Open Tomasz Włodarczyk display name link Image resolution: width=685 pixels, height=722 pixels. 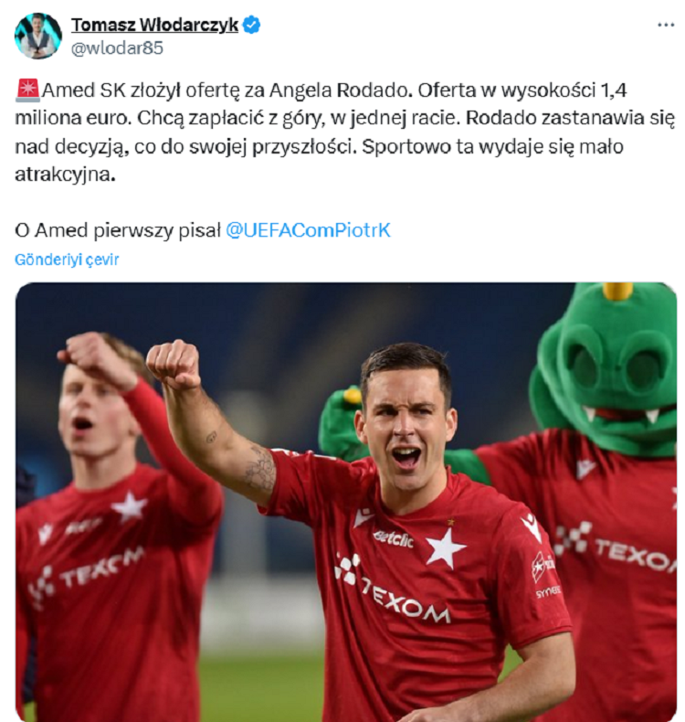(x=154, y=25)
